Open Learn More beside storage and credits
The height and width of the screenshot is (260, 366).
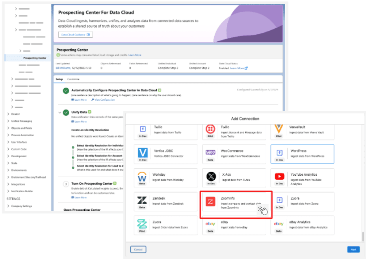click(135, 55)
